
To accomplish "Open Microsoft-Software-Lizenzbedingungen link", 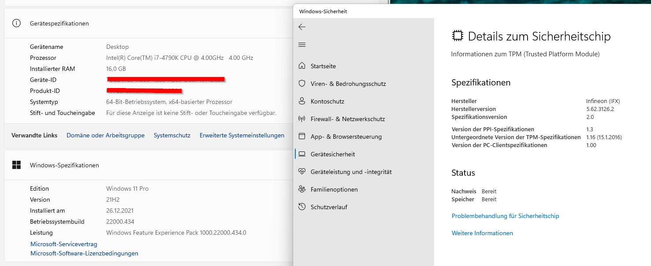I will tap(84, 254).
